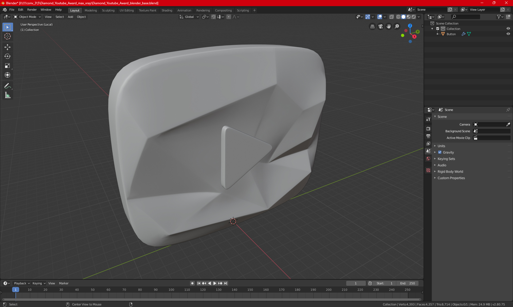
Task: Click the camera eyedropper icon
Action: pyautogui.click(x=508, y=124)
